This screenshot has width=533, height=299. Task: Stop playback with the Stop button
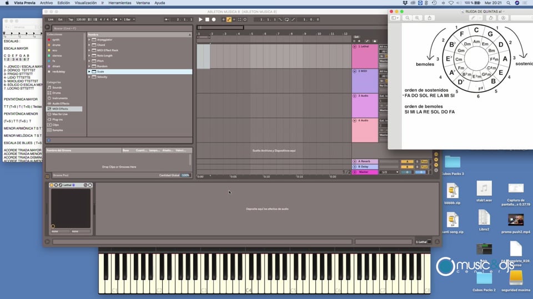click(x=207, y=20)
